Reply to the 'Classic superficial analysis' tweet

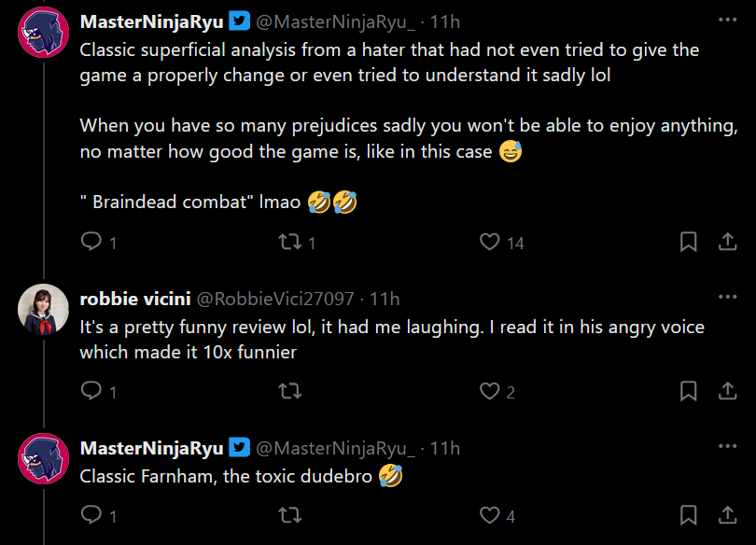click(91, 243)
